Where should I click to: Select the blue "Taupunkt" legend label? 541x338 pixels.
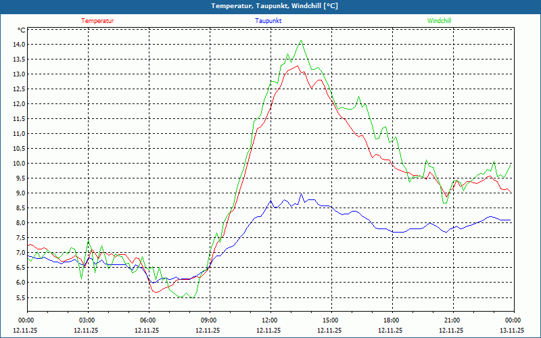pyautogui.click(x=268, y=20)
